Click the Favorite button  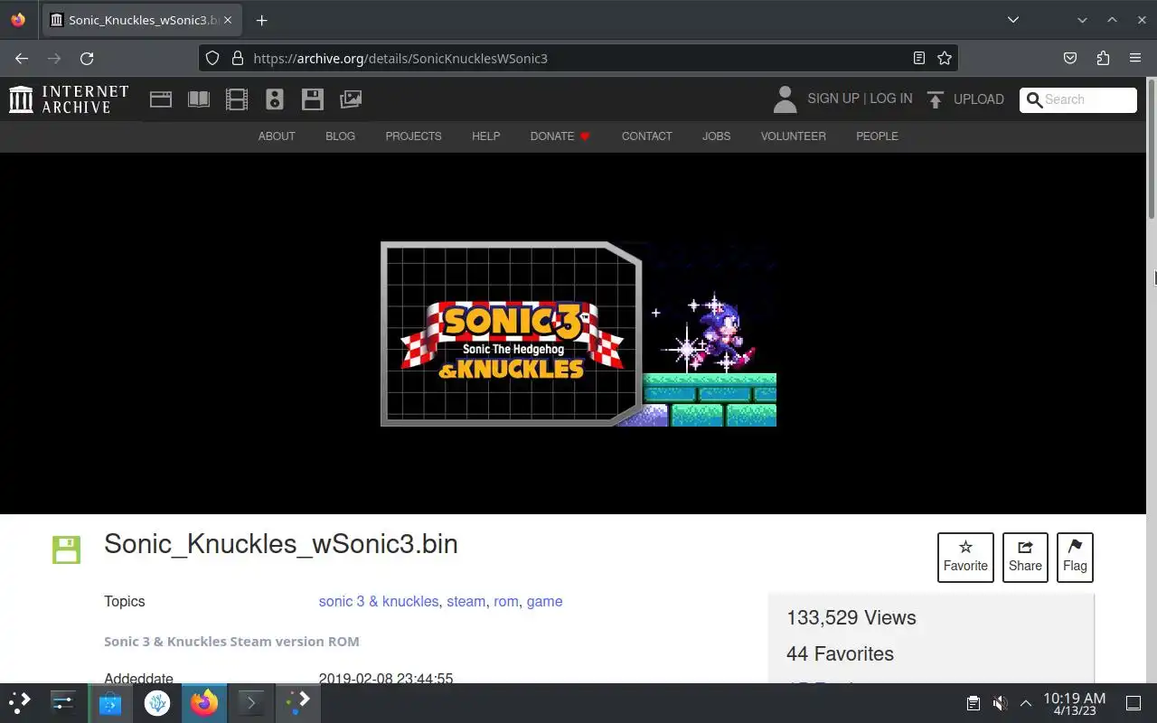(965, 558)
